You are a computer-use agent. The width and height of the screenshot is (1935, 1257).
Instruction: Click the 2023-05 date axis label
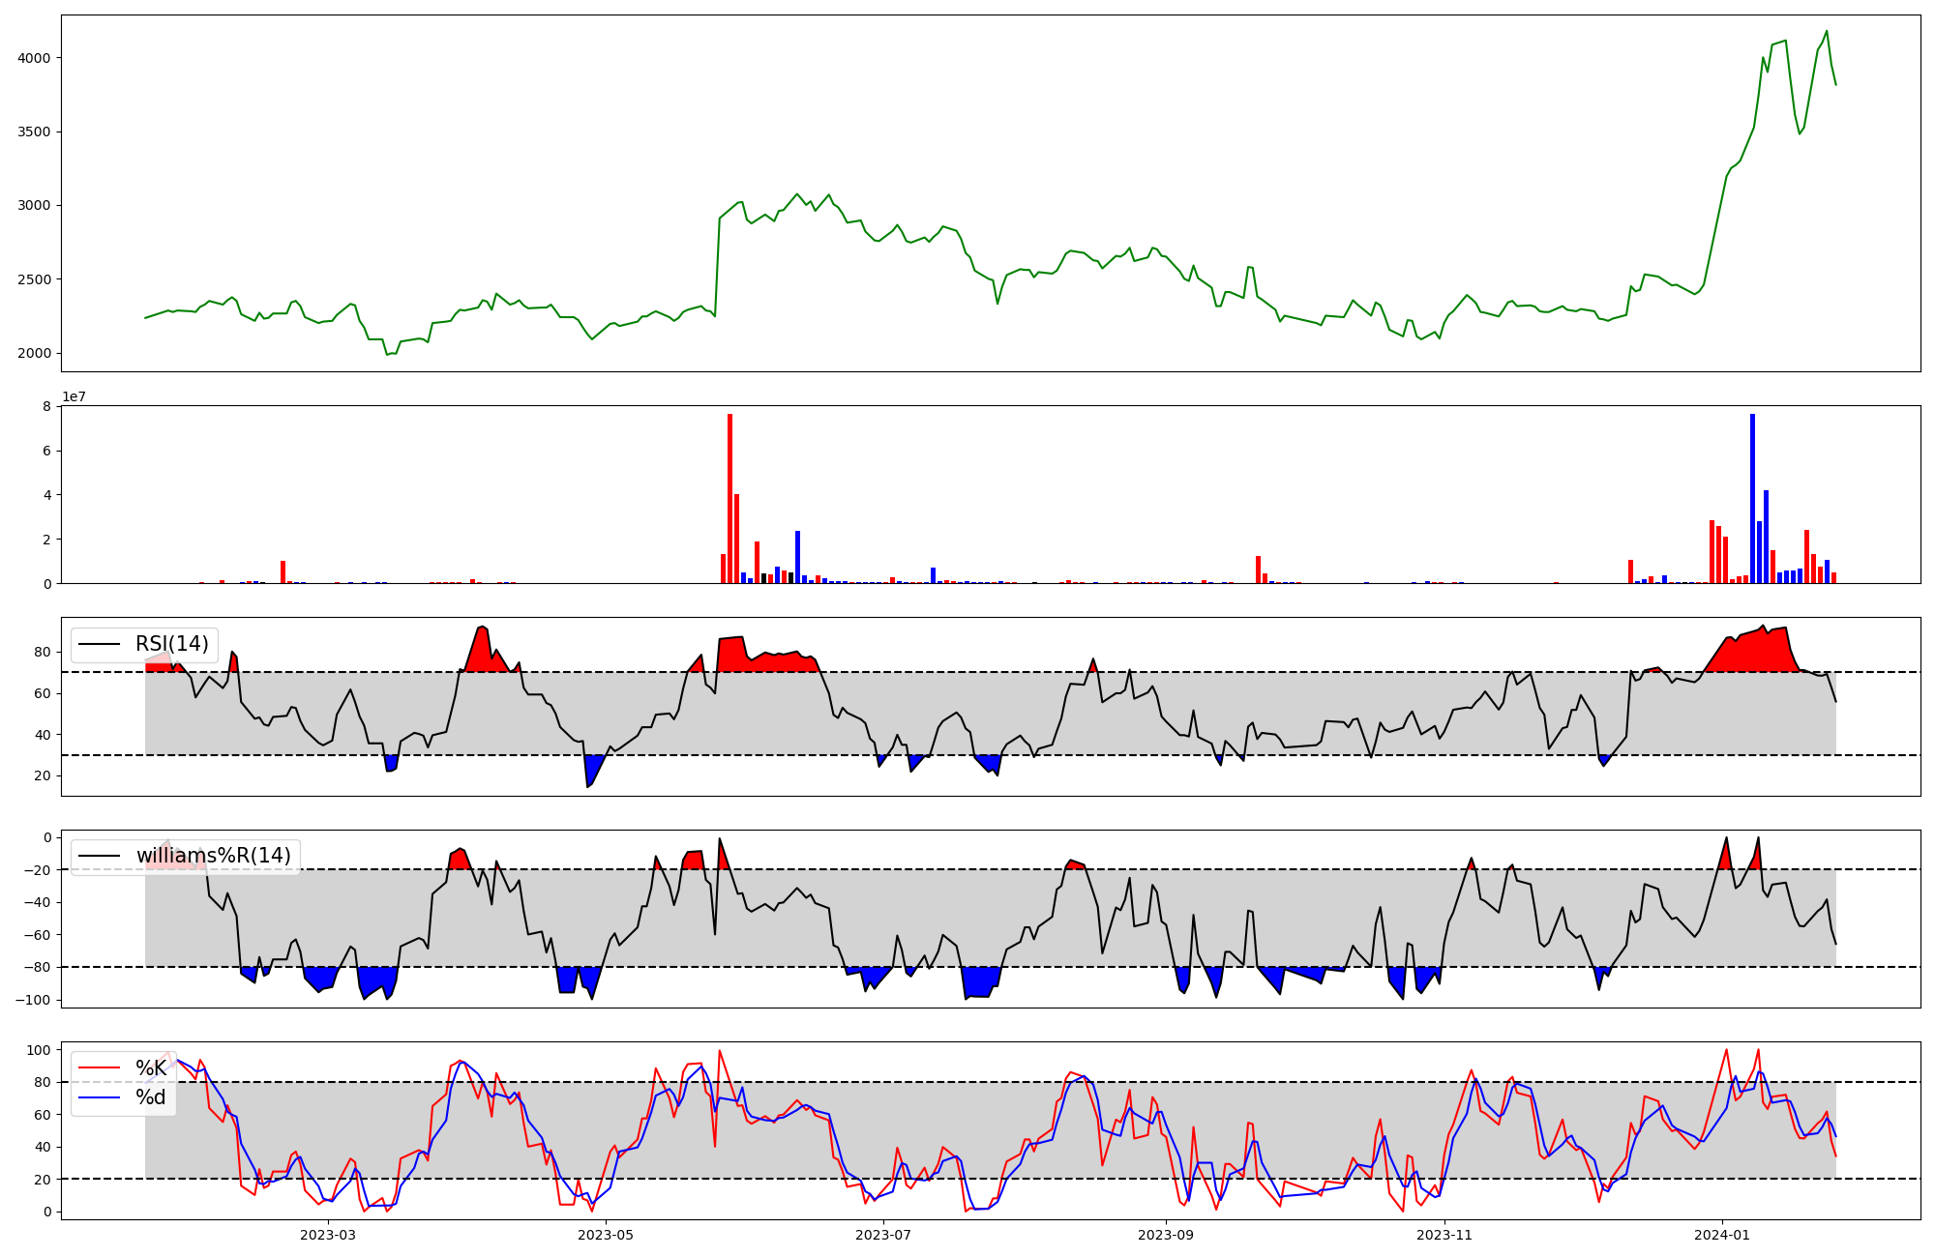click(606, 1235)
